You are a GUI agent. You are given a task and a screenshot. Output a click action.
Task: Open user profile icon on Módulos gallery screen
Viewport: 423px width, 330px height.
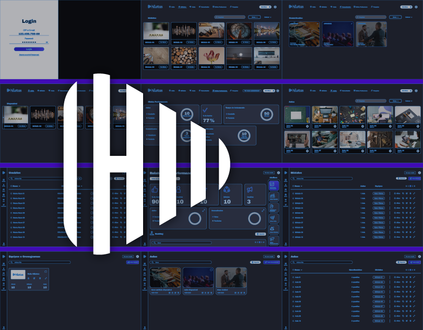(275, 7)
